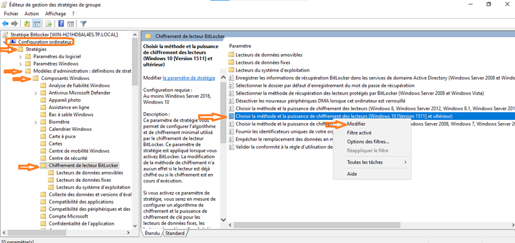Click the tree pane right scroll arrow
Image resolution: width=515 pixels, height=243 pixels.
(128, 233)
